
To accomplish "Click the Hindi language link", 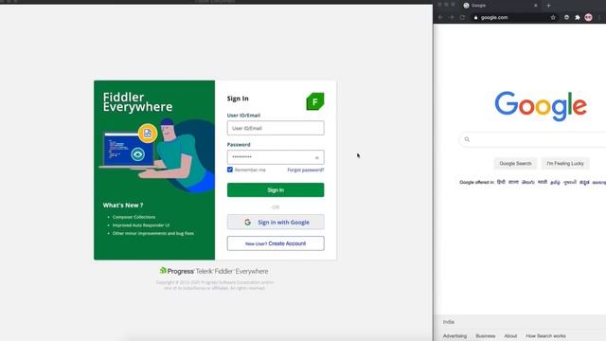I will point(501,182).
